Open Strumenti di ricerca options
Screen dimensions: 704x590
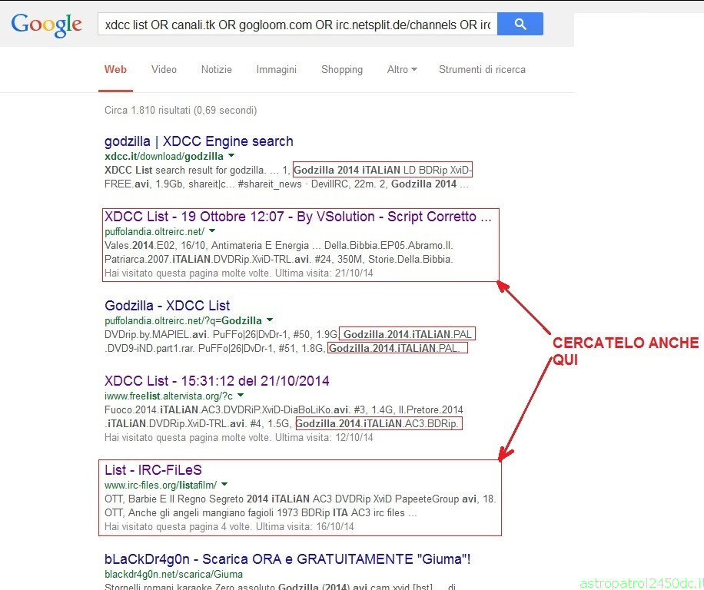(x=482, y=70)
